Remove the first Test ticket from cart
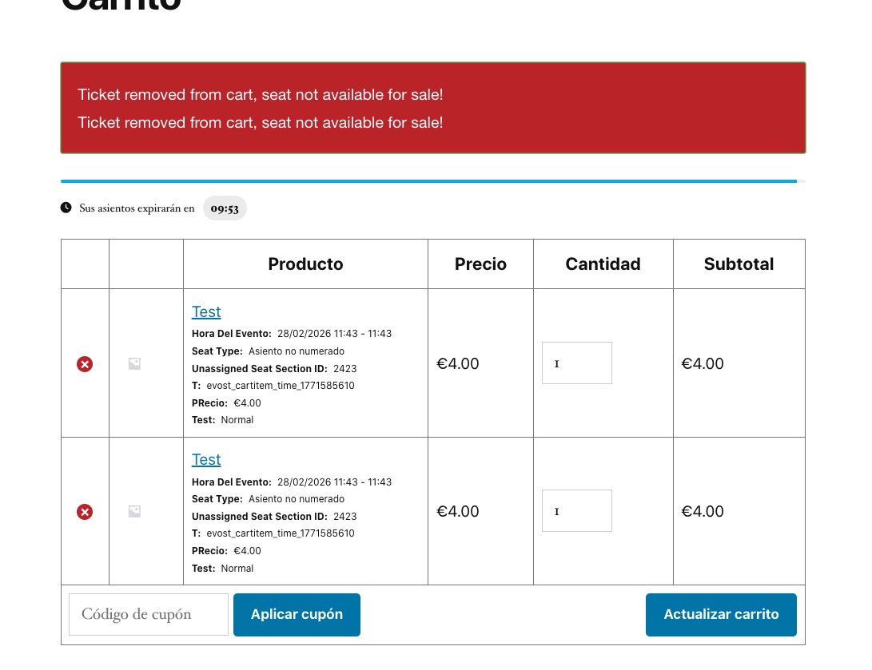Image resolution: width=872 pixels, height=670 pixels. point(85,364)
